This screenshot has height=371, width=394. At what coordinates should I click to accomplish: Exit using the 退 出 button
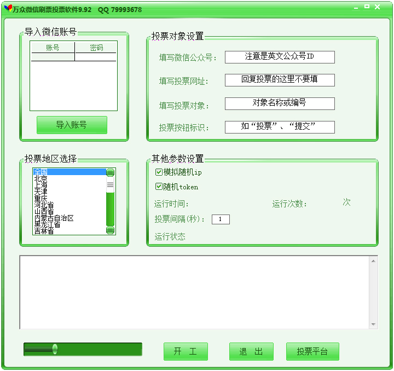pos(251,351)
